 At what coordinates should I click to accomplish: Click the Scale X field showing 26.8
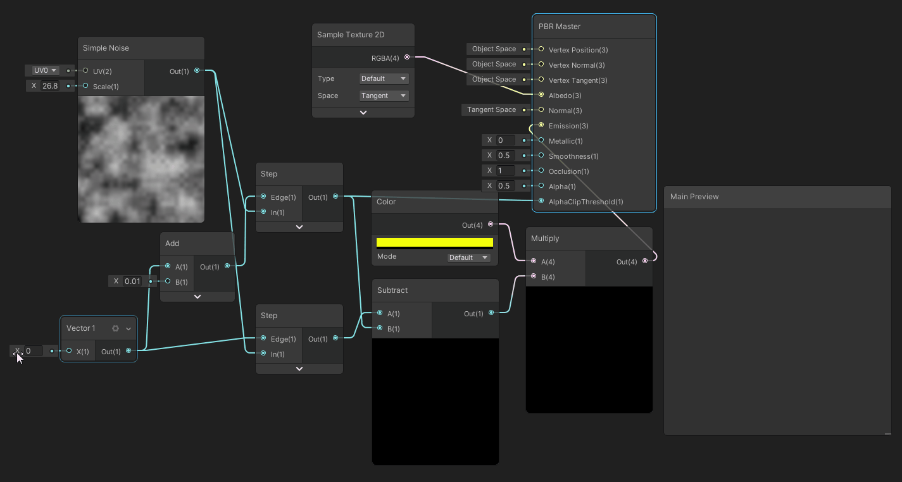pyautogui.click(x=49, y=85)
